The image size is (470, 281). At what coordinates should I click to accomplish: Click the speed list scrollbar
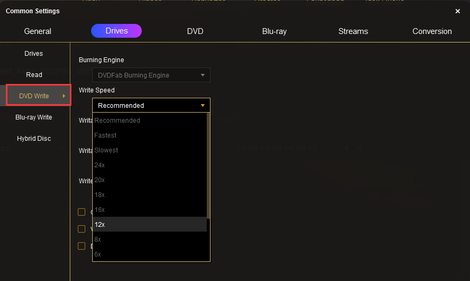coord(208,166)
